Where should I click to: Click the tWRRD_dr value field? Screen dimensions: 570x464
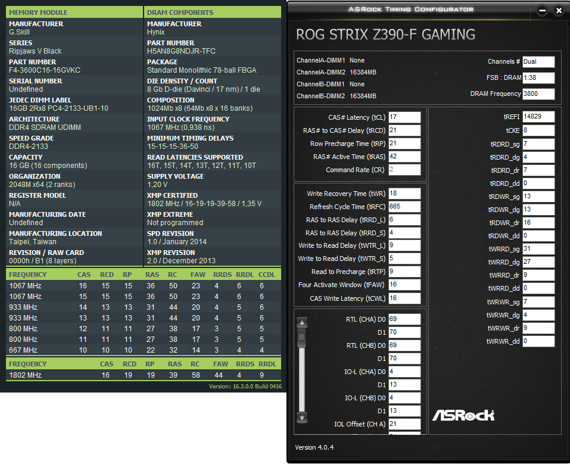538,275
